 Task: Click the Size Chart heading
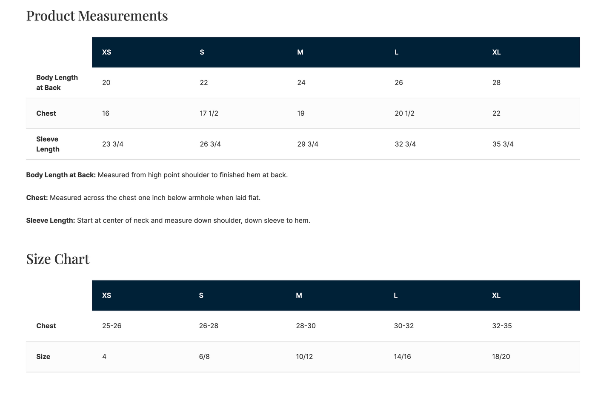coord(58,259)
